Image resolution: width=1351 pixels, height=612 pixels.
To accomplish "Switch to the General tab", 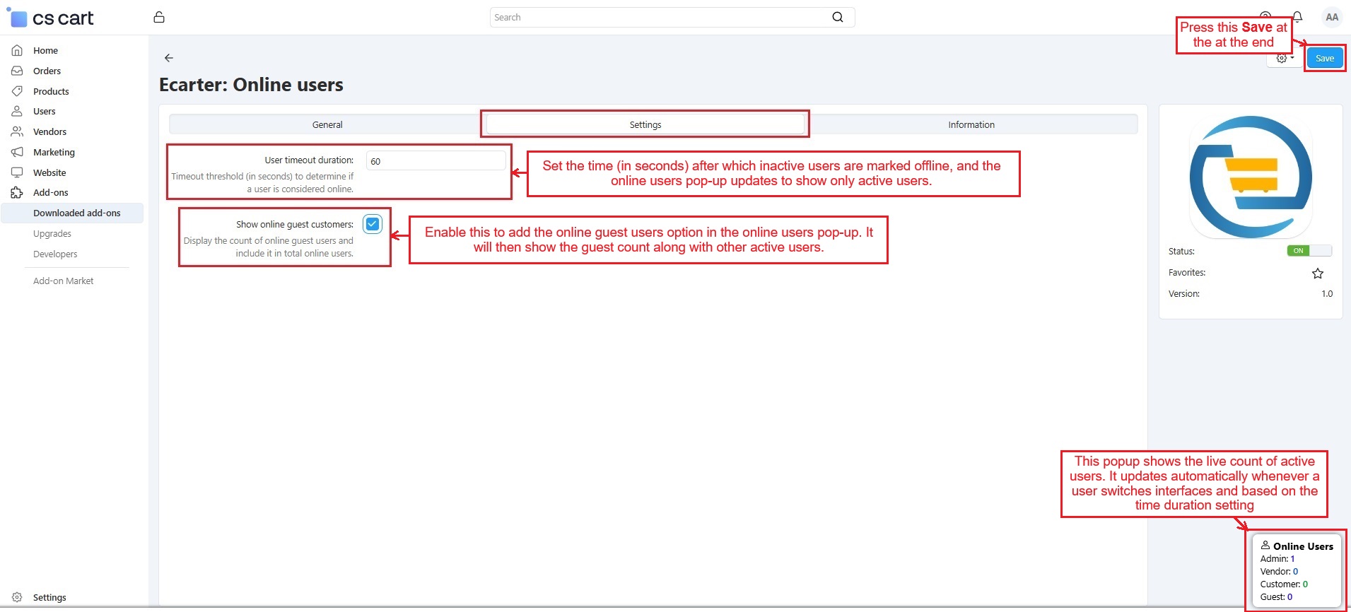I will tap(327, 124).
